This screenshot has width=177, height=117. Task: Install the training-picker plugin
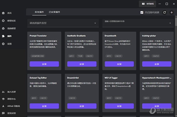pyautogui.click(x=157, y=64)
